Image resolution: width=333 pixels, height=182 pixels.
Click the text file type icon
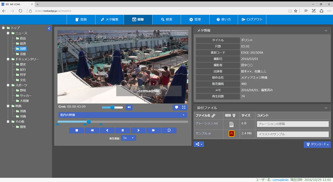coord(232,124)
